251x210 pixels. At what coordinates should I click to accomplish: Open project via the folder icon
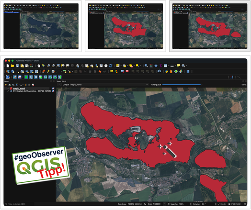point(12,66)
